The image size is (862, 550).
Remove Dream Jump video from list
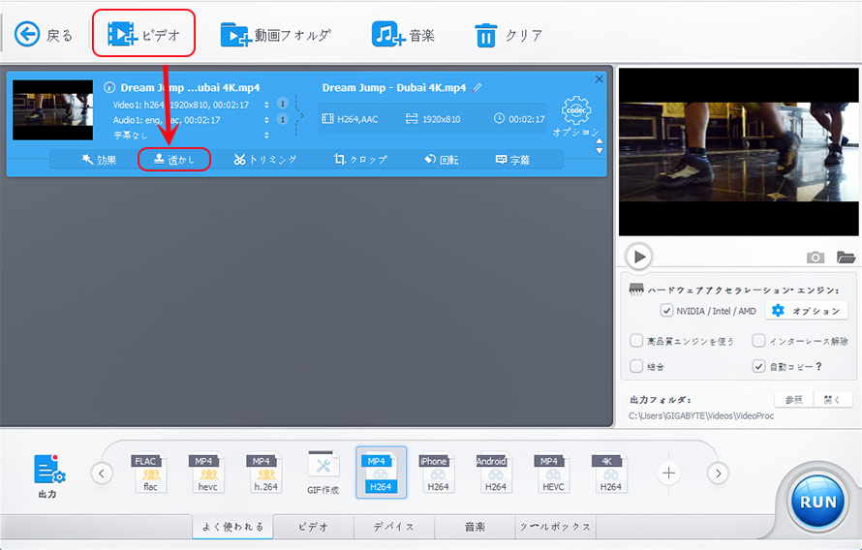[x=600, y=79]
